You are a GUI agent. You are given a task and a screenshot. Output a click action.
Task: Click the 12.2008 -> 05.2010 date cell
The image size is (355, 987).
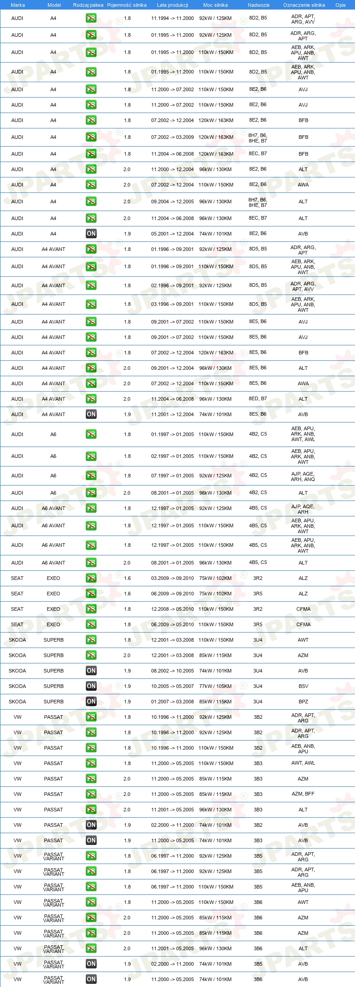pyautogui.click(x=173, y=609)
